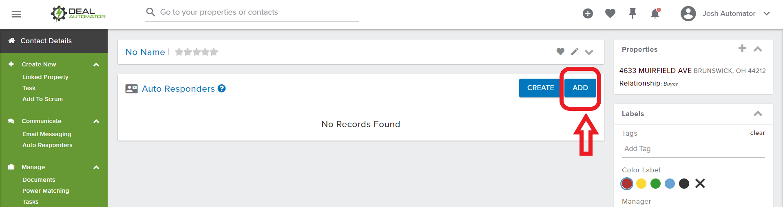Click the clear tags link

[757, 133]
